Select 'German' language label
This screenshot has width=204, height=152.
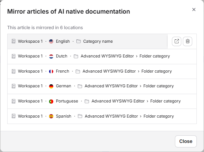point(63,86)
